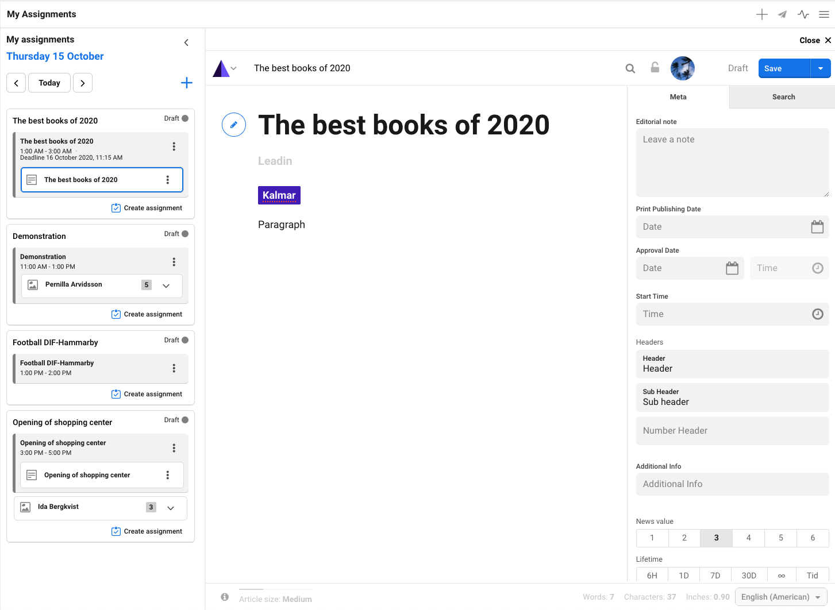835x610 pixels.
Task: Open English (American) language dropdown
Action: pyautogui.click(x=781, y=597)
